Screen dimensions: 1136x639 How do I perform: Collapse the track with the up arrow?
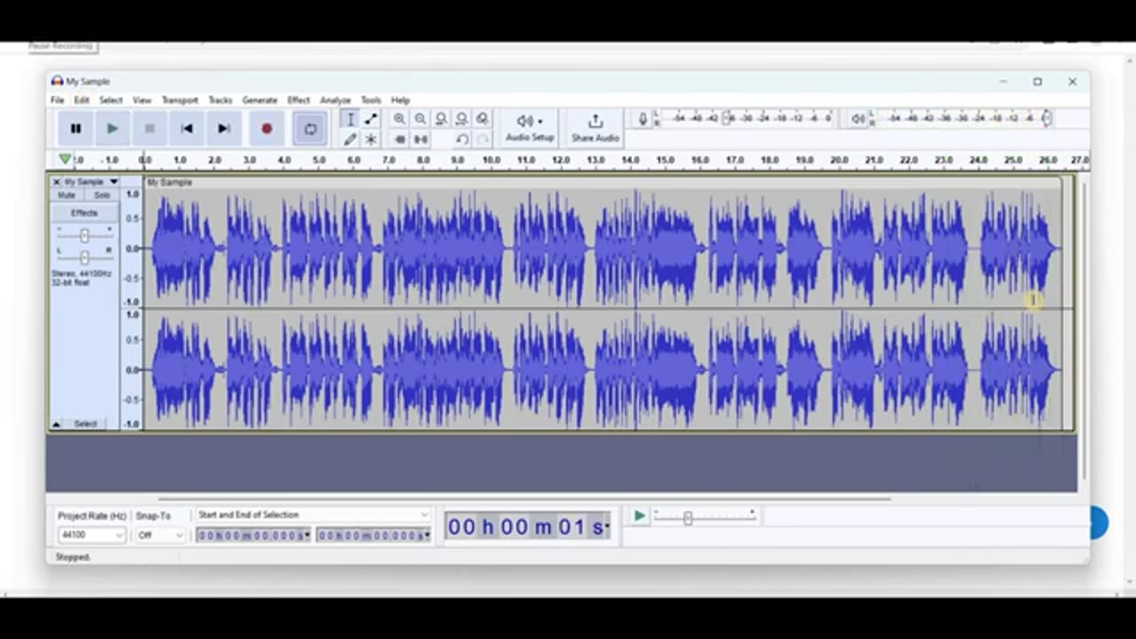point(57,424)
